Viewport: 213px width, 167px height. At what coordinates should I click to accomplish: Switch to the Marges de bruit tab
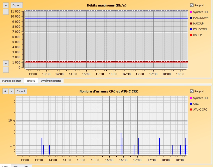pyautogui.click(x=12, y=81)
